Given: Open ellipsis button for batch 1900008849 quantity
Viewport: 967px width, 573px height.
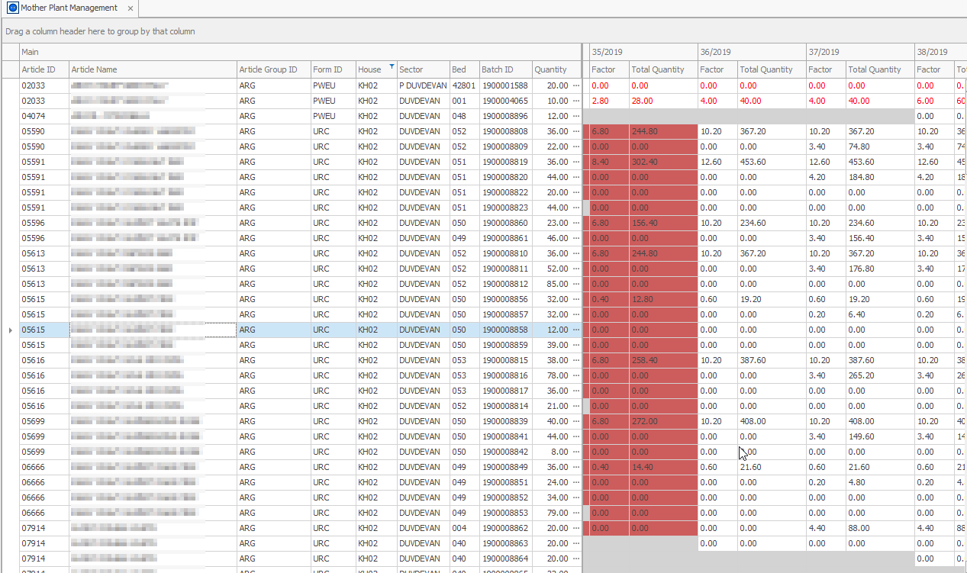Looking at the screenshot, I should tap(576, 467).
